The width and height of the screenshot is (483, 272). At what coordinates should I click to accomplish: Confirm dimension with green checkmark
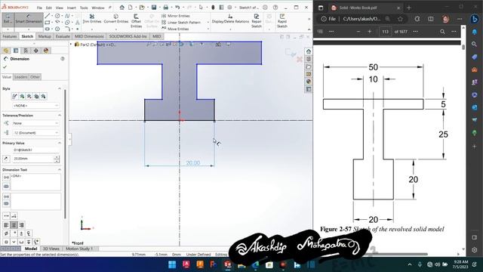click(x=5, y=67)
